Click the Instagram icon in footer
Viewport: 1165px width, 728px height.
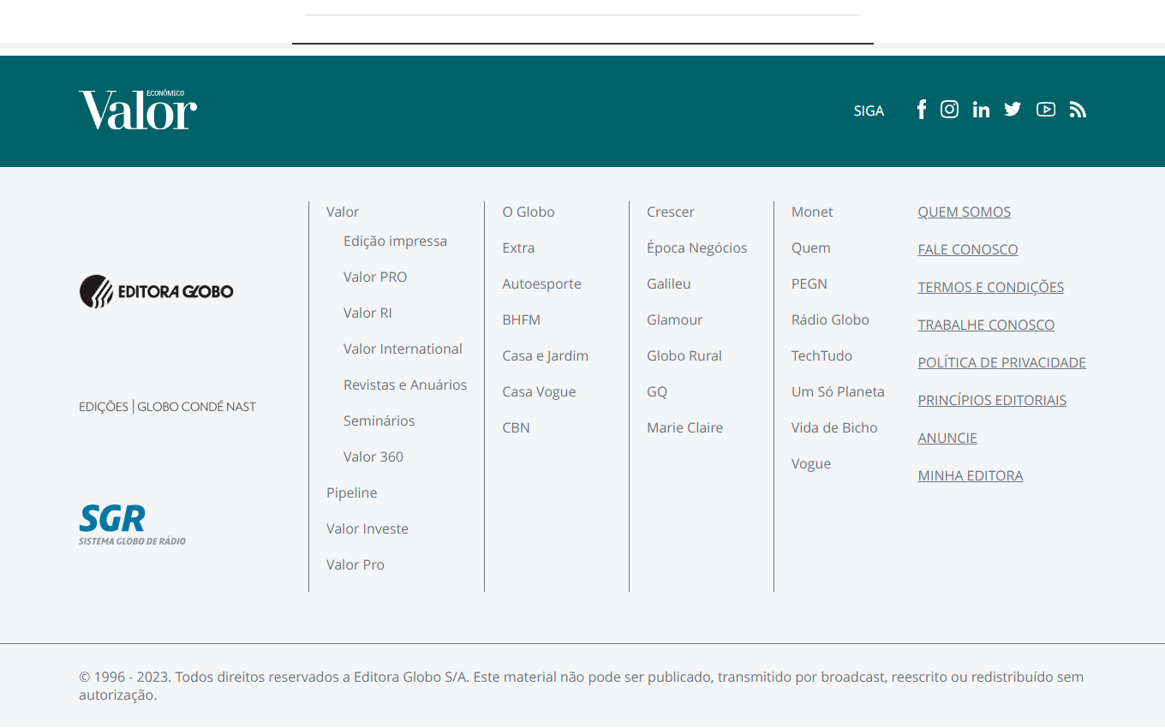point(949,110)
